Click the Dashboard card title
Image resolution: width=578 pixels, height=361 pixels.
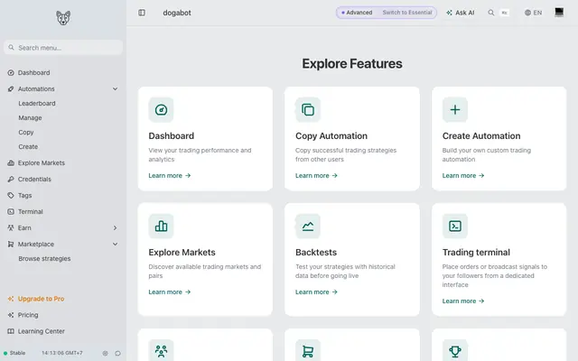(172, 136)
